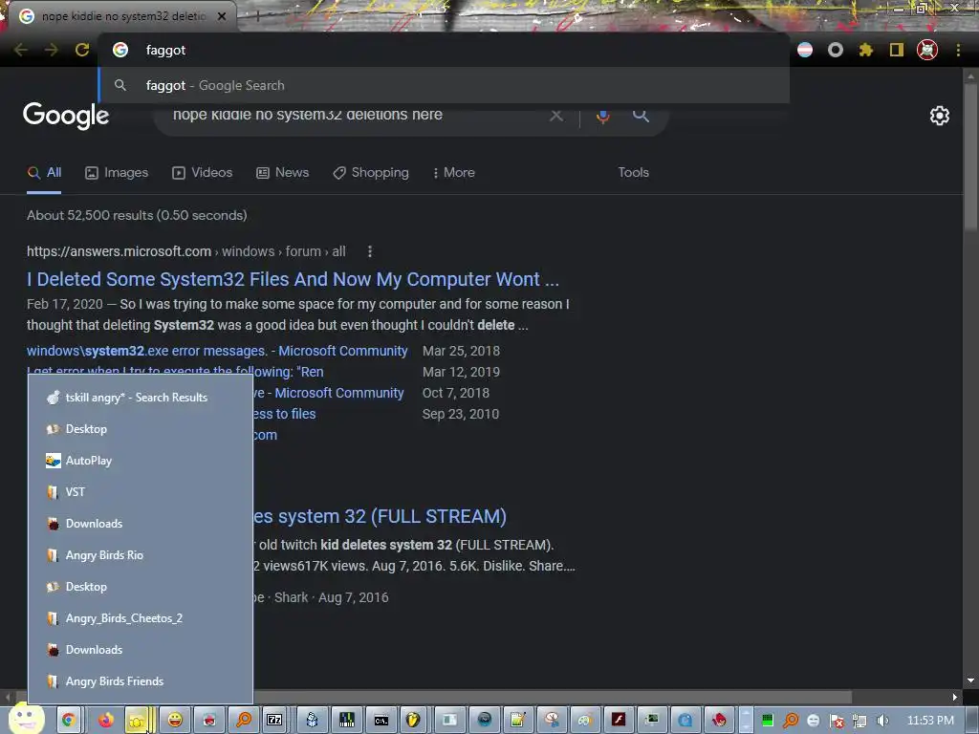Select the Google Search suggestion row

tap(444, 85)
